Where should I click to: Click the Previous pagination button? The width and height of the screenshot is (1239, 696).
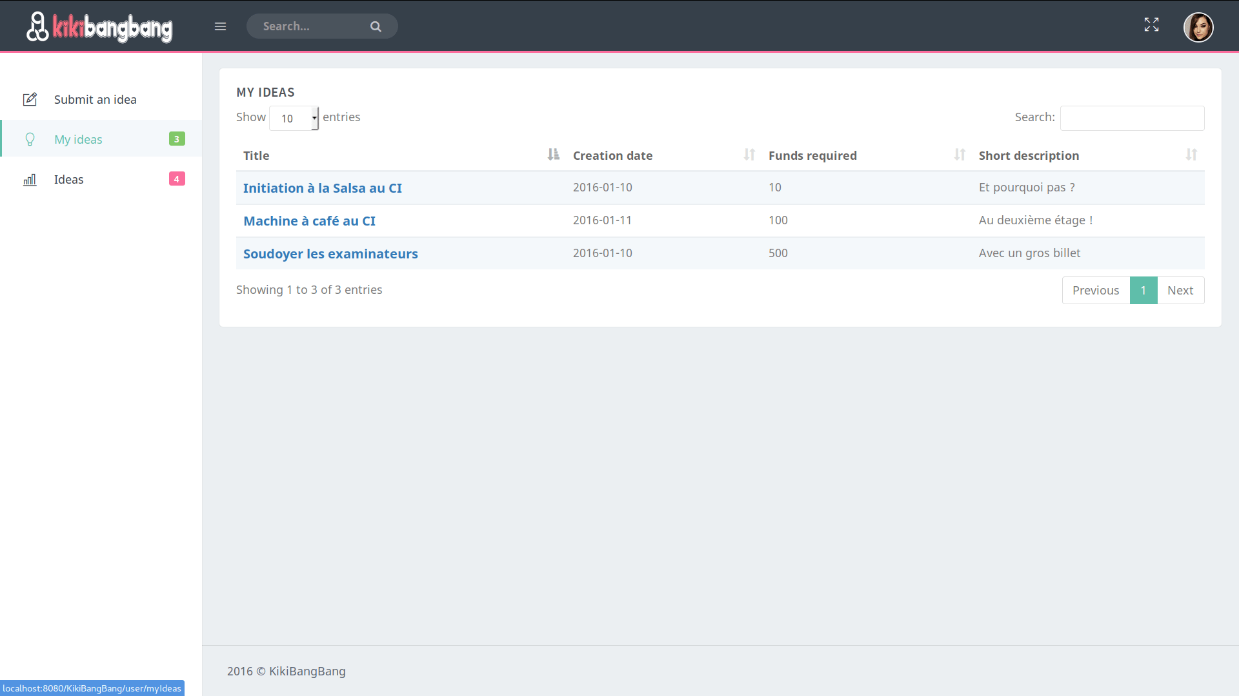(1095, 291)
